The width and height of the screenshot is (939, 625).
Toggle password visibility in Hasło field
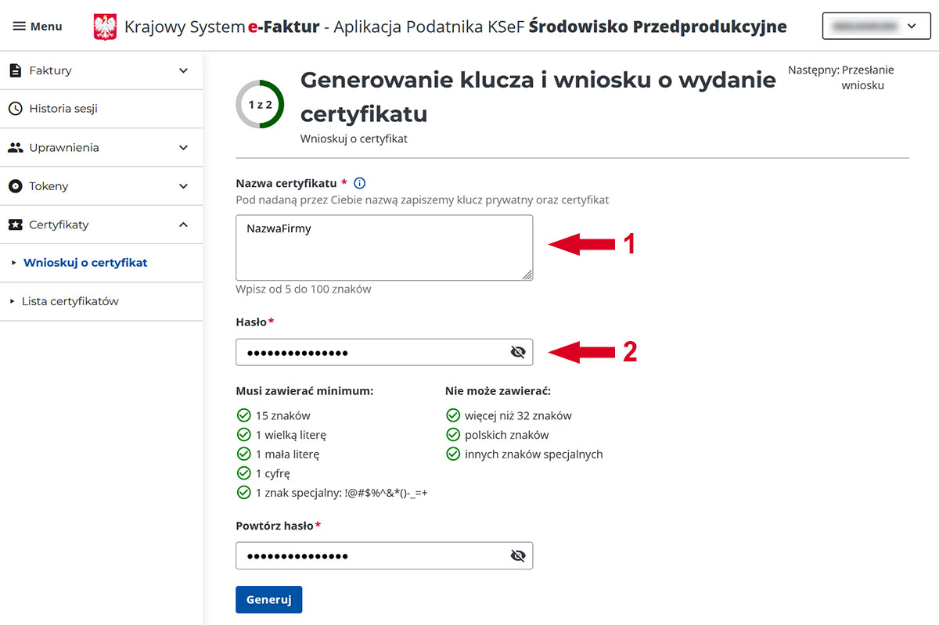coord(517,352)
